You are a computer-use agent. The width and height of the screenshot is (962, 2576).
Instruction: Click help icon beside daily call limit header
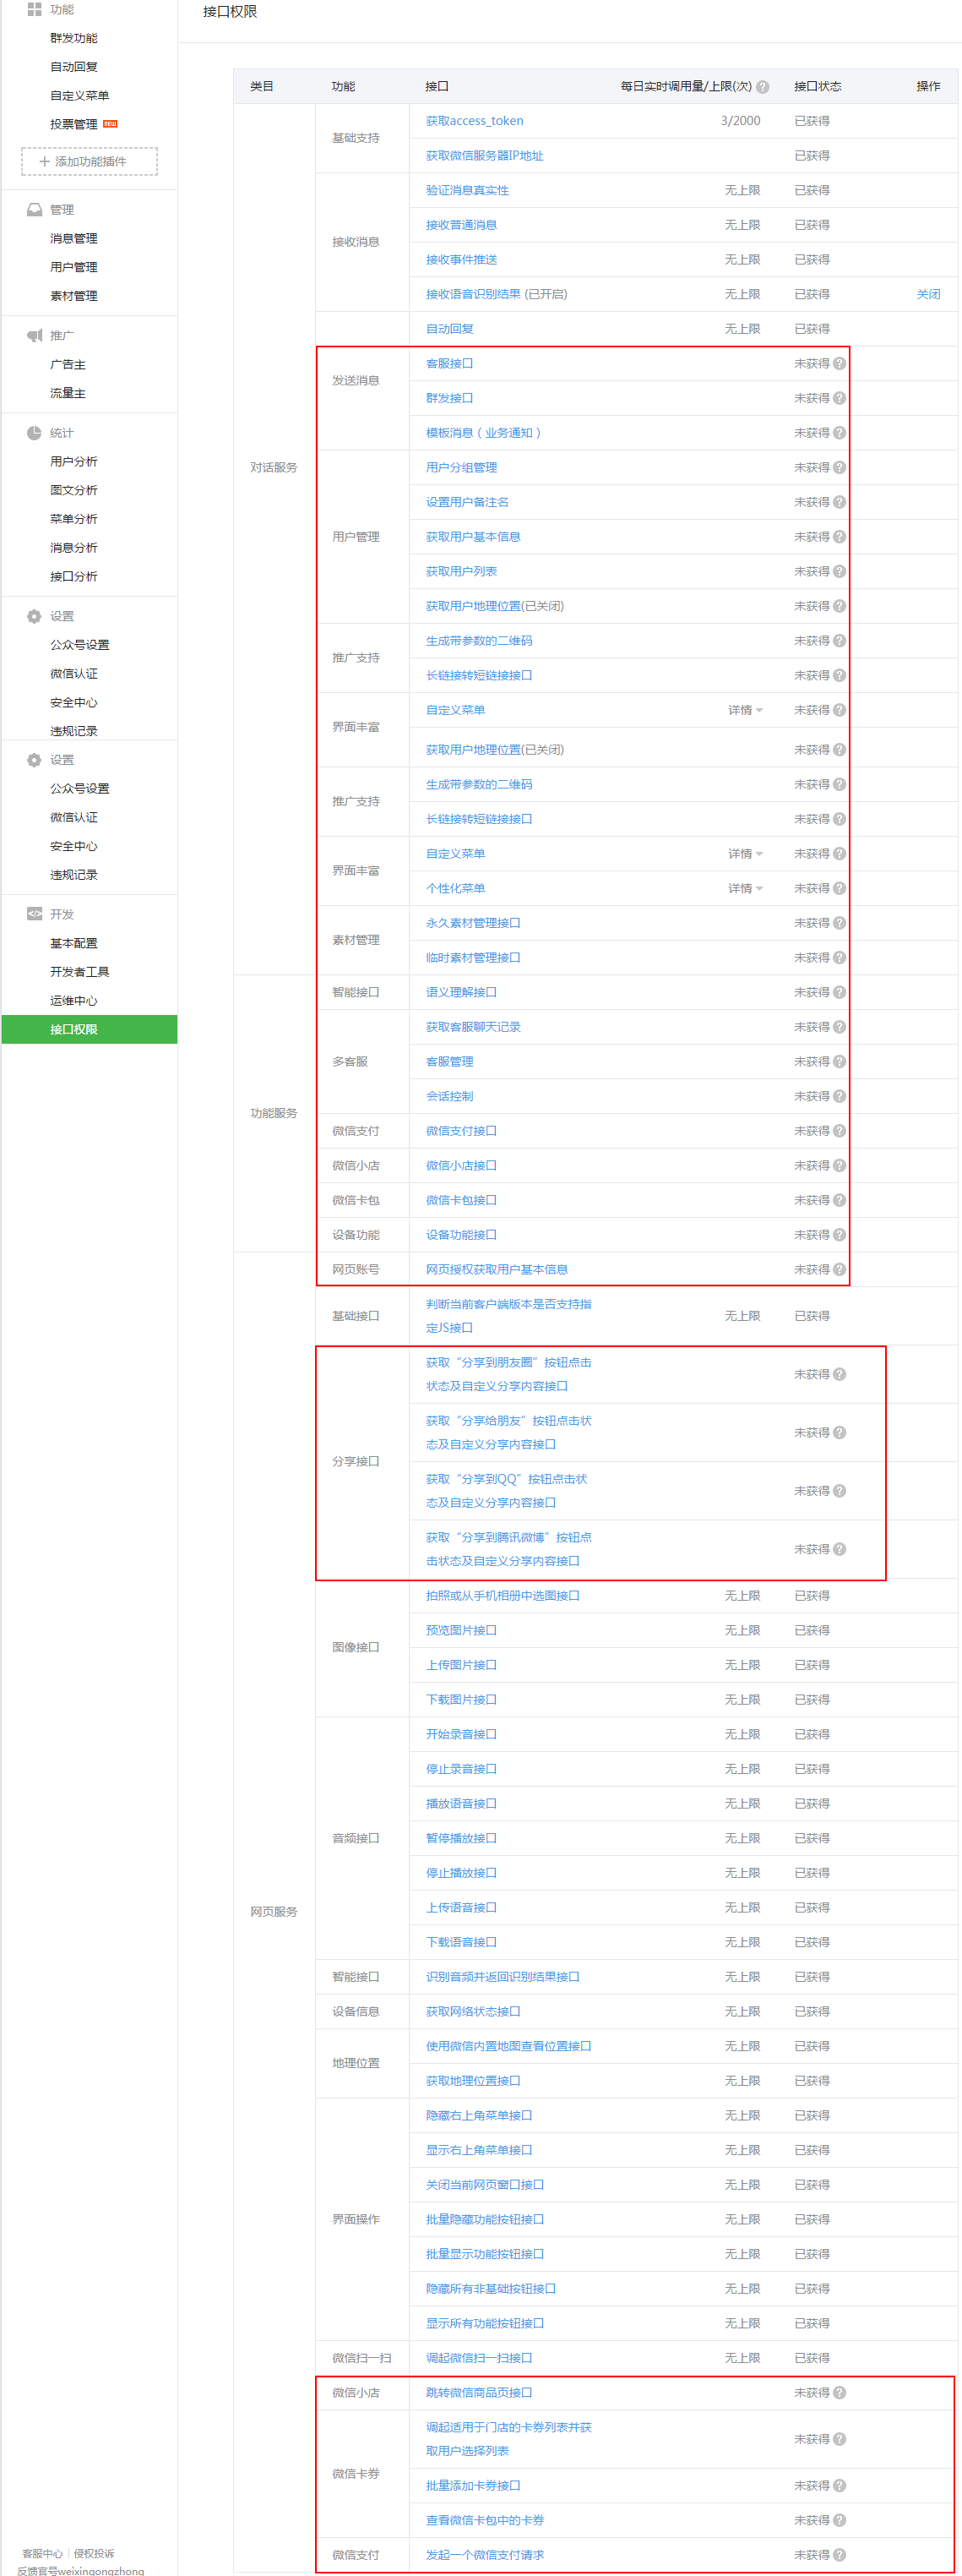tap(762, 87)
